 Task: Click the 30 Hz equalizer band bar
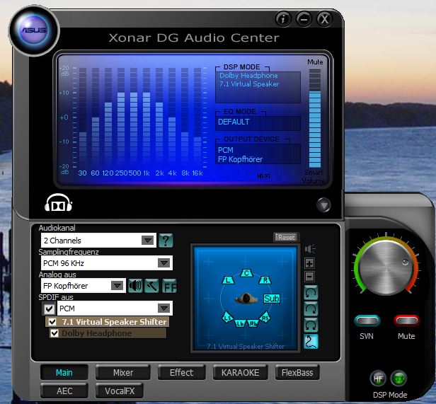click(x=83, y=117)
